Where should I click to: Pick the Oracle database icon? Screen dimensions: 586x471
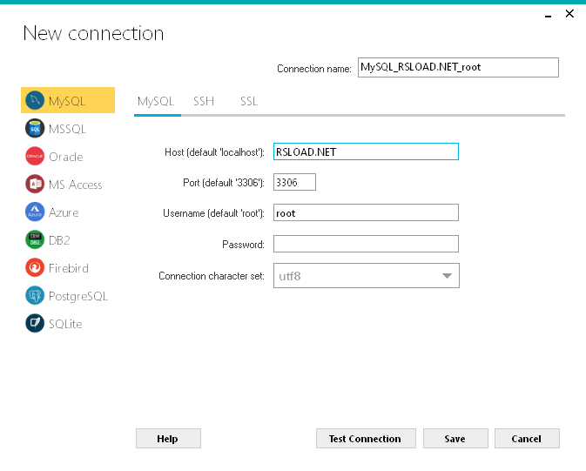pos(35,157)
